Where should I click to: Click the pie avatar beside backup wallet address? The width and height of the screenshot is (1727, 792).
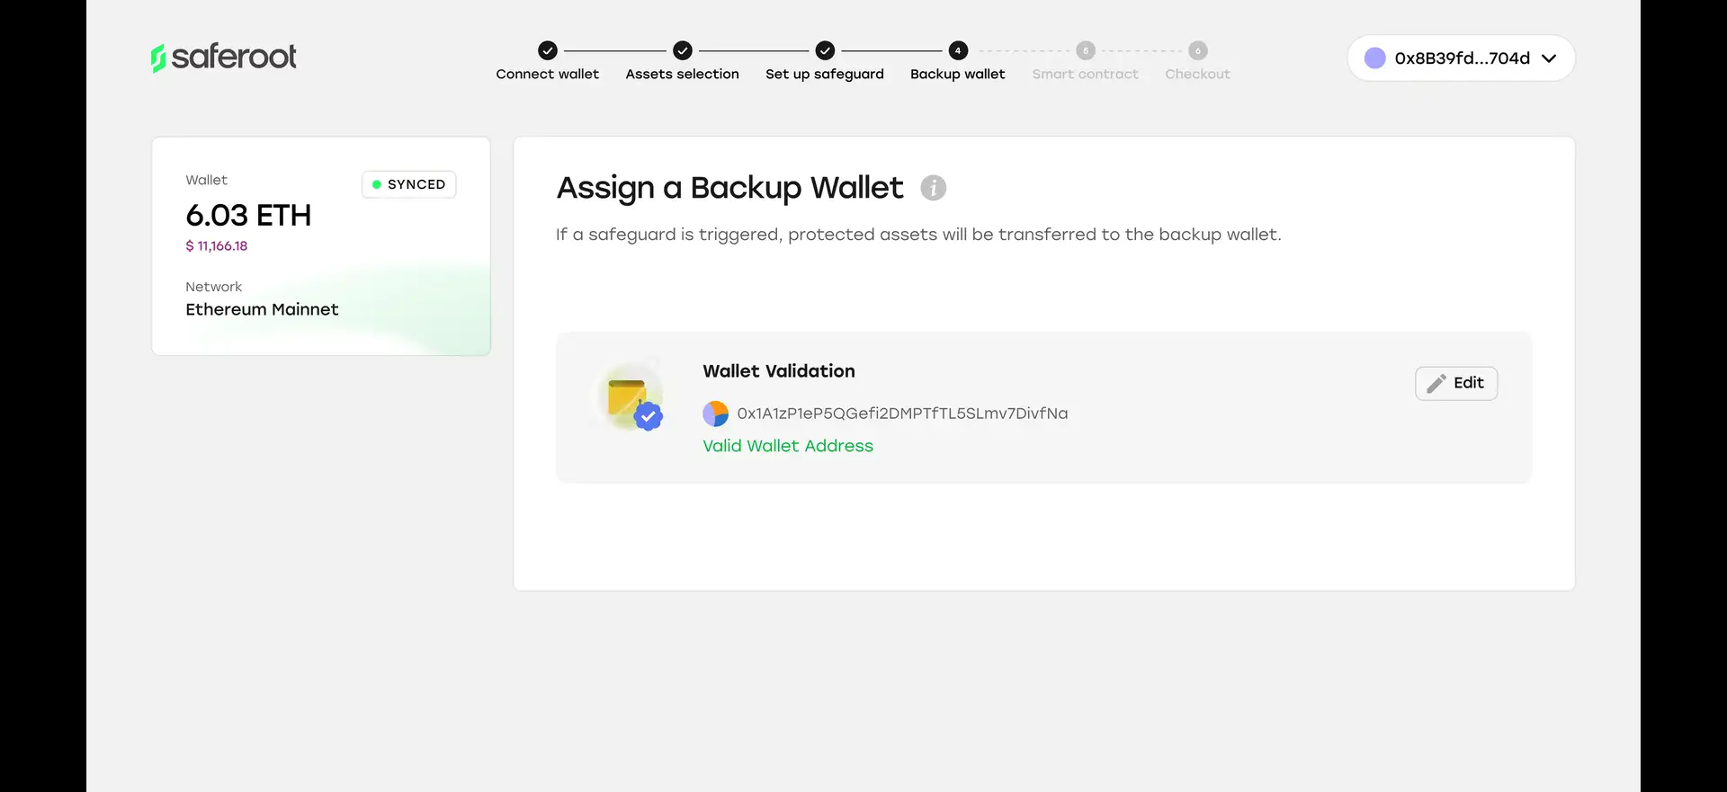[x=715, y=414]
